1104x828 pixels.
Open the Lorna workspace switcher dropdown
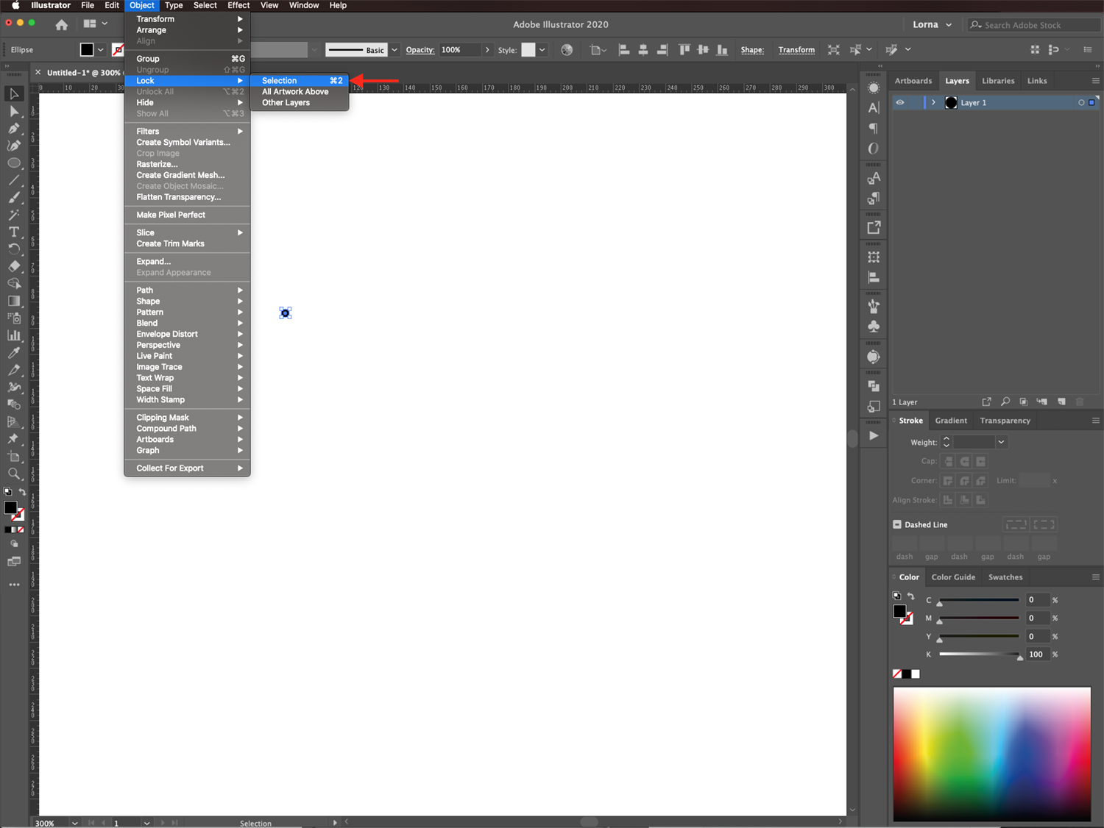pyautogui.click(x=932, y=24)
